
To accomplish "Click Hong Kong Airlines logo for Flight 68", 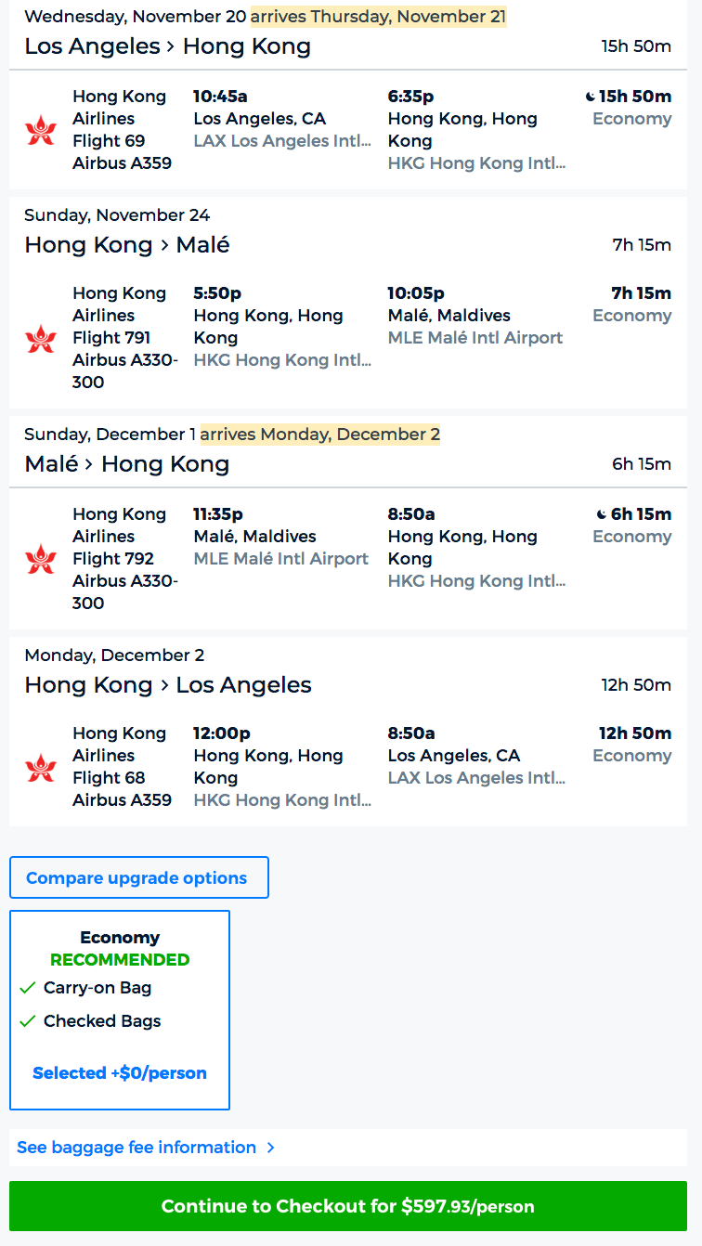I will [41, 767].
